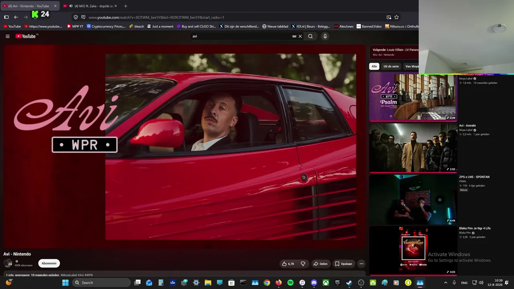Open the Buy and sell CS:GO Ski bookmark
This screenshot has height=289, width=514.
pyautogui.click(x=196, y=26)
